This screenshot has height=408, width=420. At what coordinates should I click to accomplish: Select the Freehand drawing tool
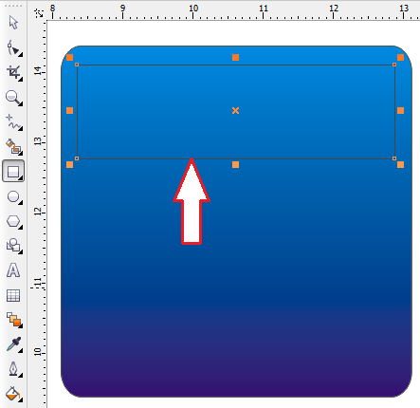13,122
